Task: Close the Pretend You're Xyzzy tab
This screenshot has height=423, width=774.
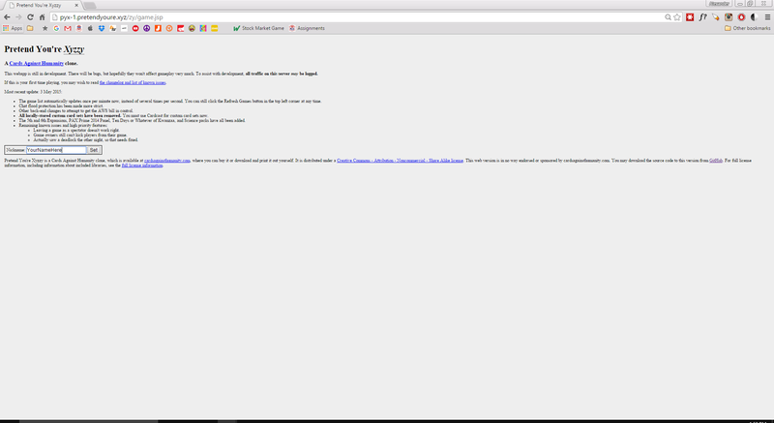Action: click(76, 6)
